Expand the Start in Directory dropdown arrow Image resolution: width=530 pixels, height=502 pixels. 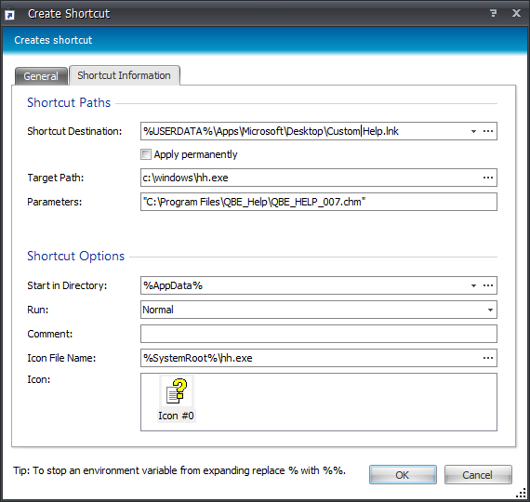click(x=473, y=285)
